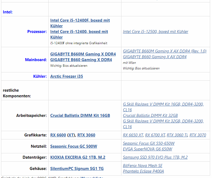Open GIGABYTE B660 Gaming X AX DDR4 link

pos(155,57)
